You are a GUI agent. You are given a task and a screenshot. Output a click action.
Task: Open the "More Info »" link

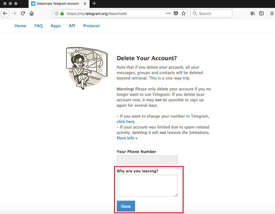click(x=127, y=138)
